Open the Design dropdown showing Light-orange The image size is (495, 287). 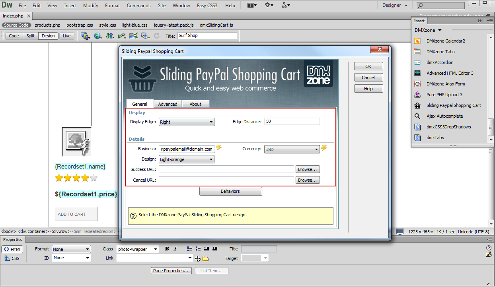(x=187, y=159)
